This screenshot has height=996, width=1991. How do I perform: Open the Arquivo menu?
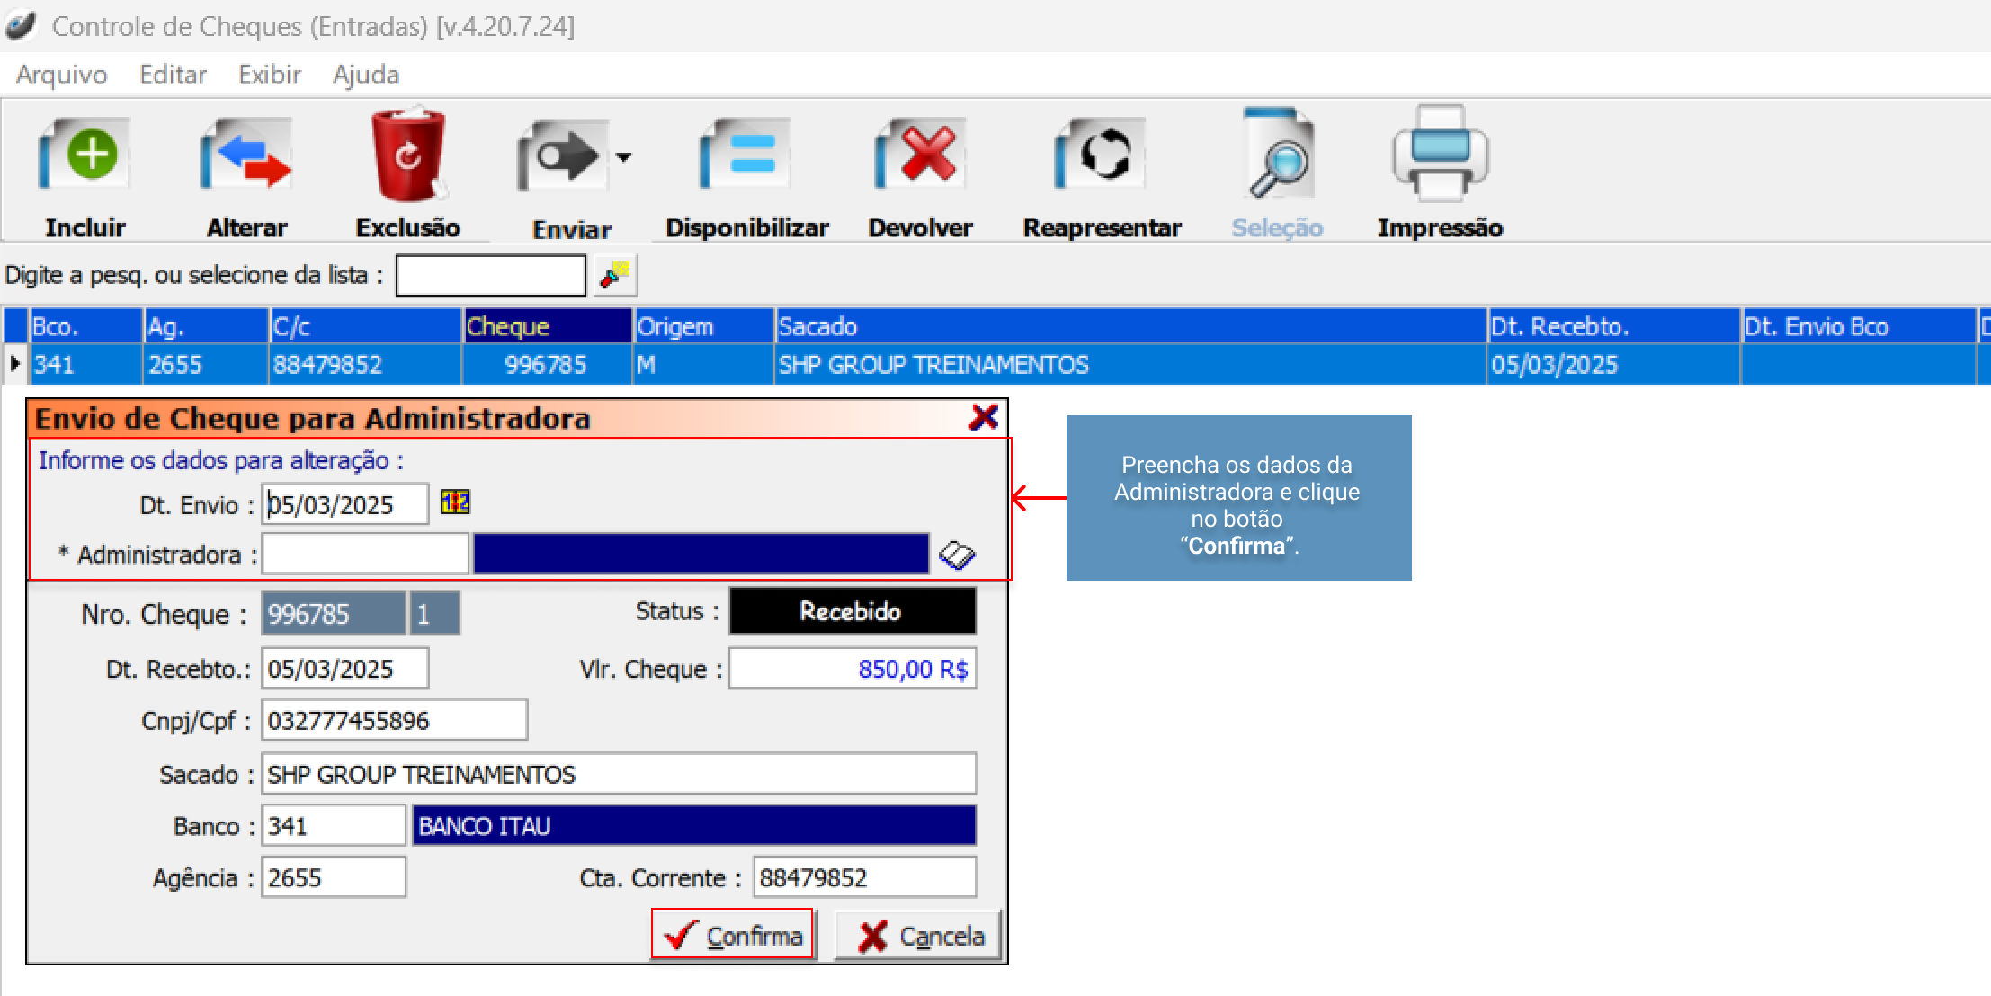pyautogui.click(x=62, y=75)
